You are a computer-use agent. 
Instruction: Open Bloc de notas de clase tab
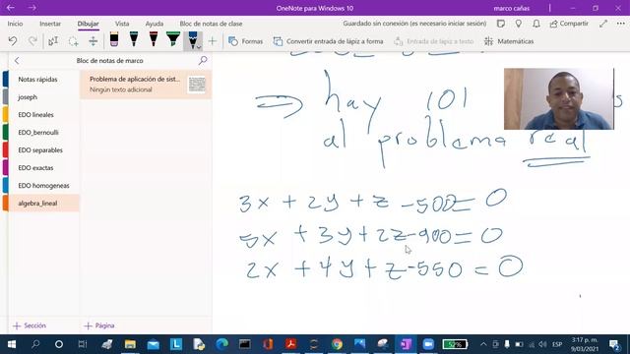pyautogui.click(x=211, y=24)
